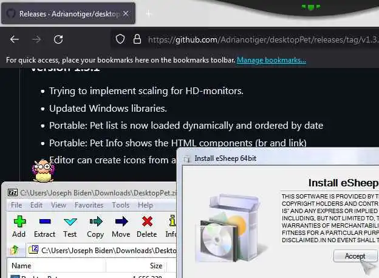Click 'Updated Windows libraries.' text

tap(108, 109)
